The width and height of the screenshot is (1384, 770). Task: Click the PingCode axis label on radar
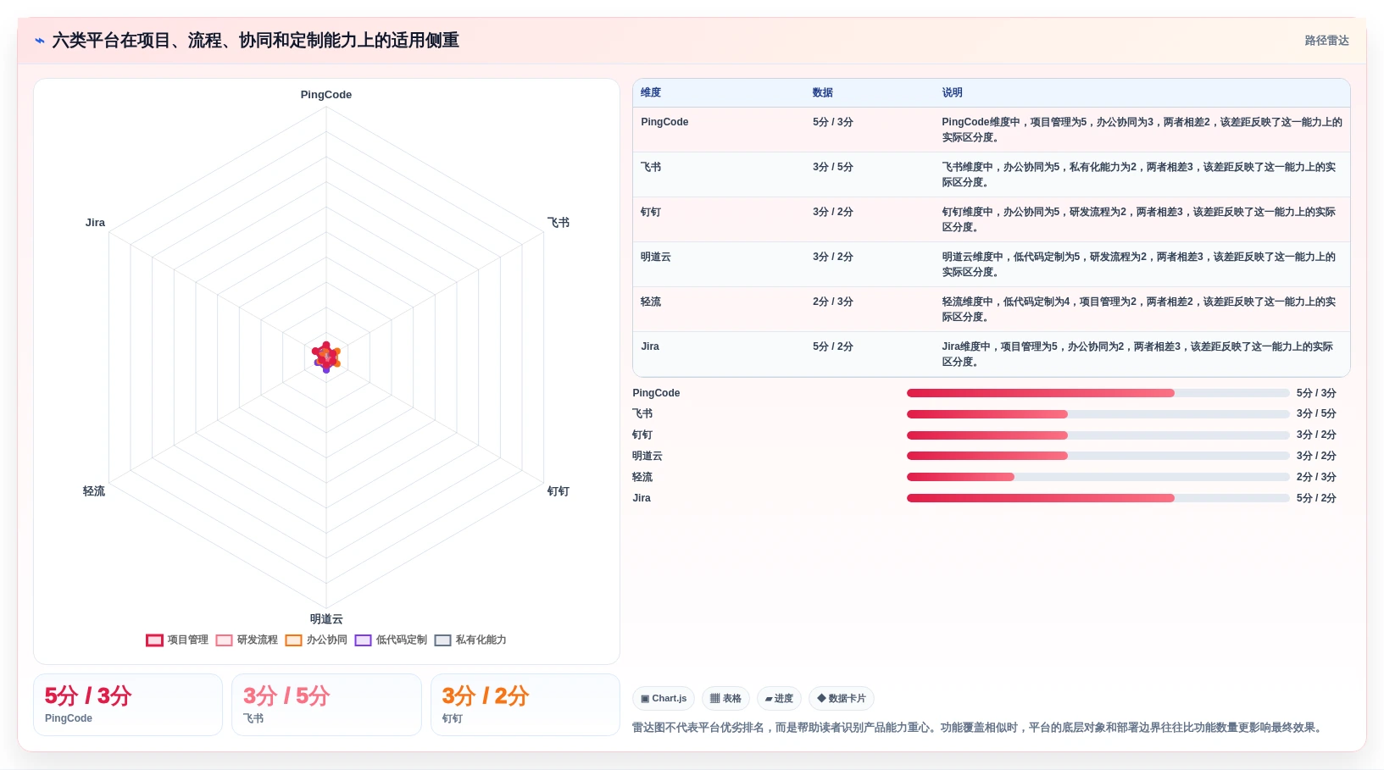click(x=326, y=95)
